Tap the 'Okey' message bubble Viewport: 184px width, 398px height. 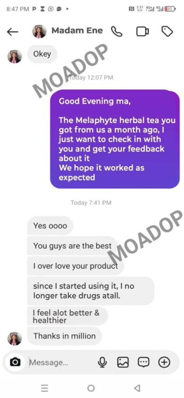(42, 54)
